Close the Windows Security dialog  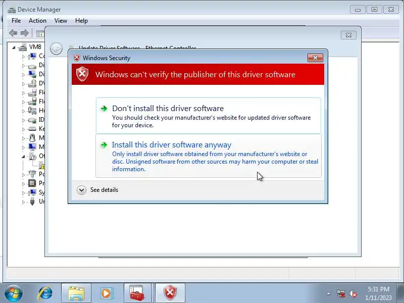(315, 58)
